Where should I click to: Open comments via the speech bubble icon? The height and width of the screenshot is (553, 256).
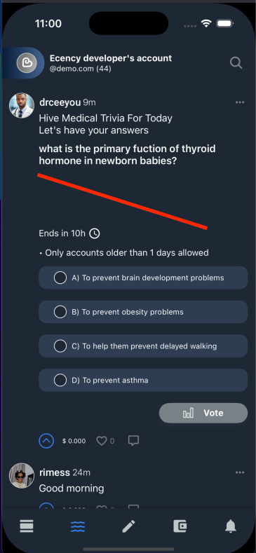click(133, 440)
